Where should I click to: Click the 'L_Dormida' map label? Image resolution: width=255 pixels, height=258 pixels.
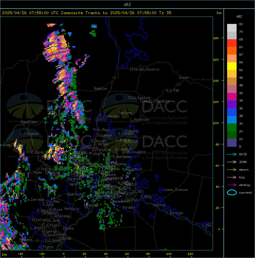(174, 213)
